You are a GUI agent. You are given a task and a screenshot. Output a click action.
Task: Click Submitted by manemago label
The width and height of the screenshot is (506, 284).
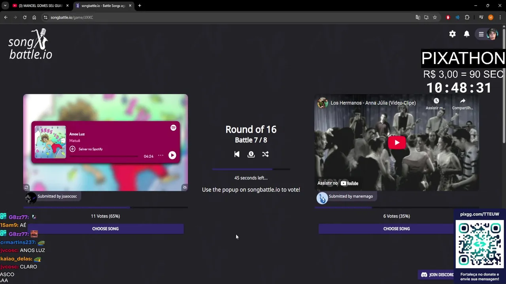(351, 196)
